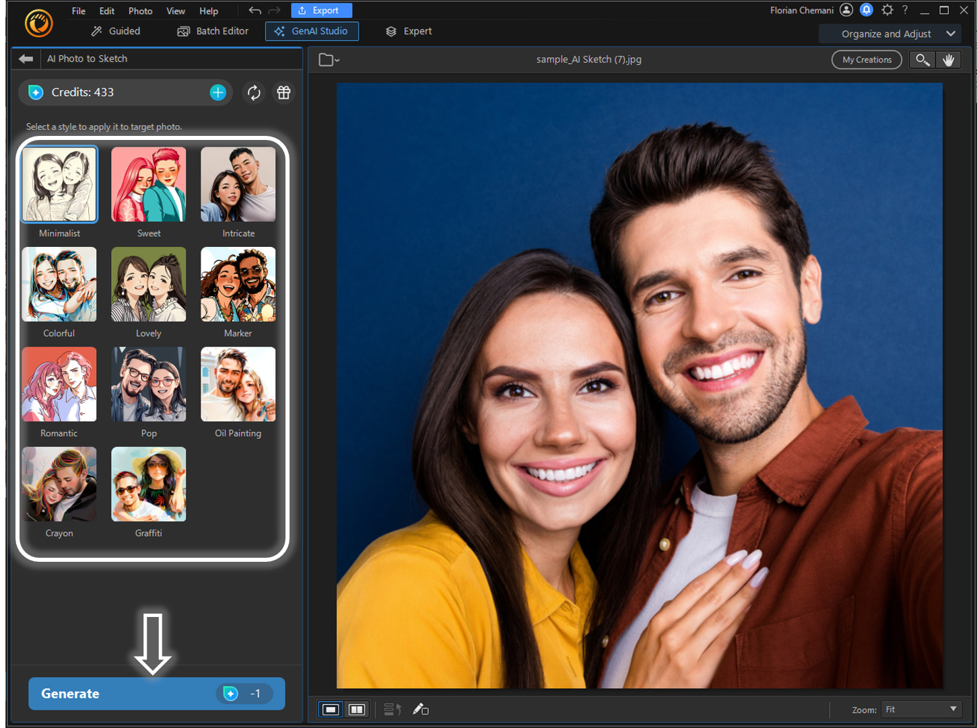Open the folder browse dropdown above the photo

(x=328, y=59)
